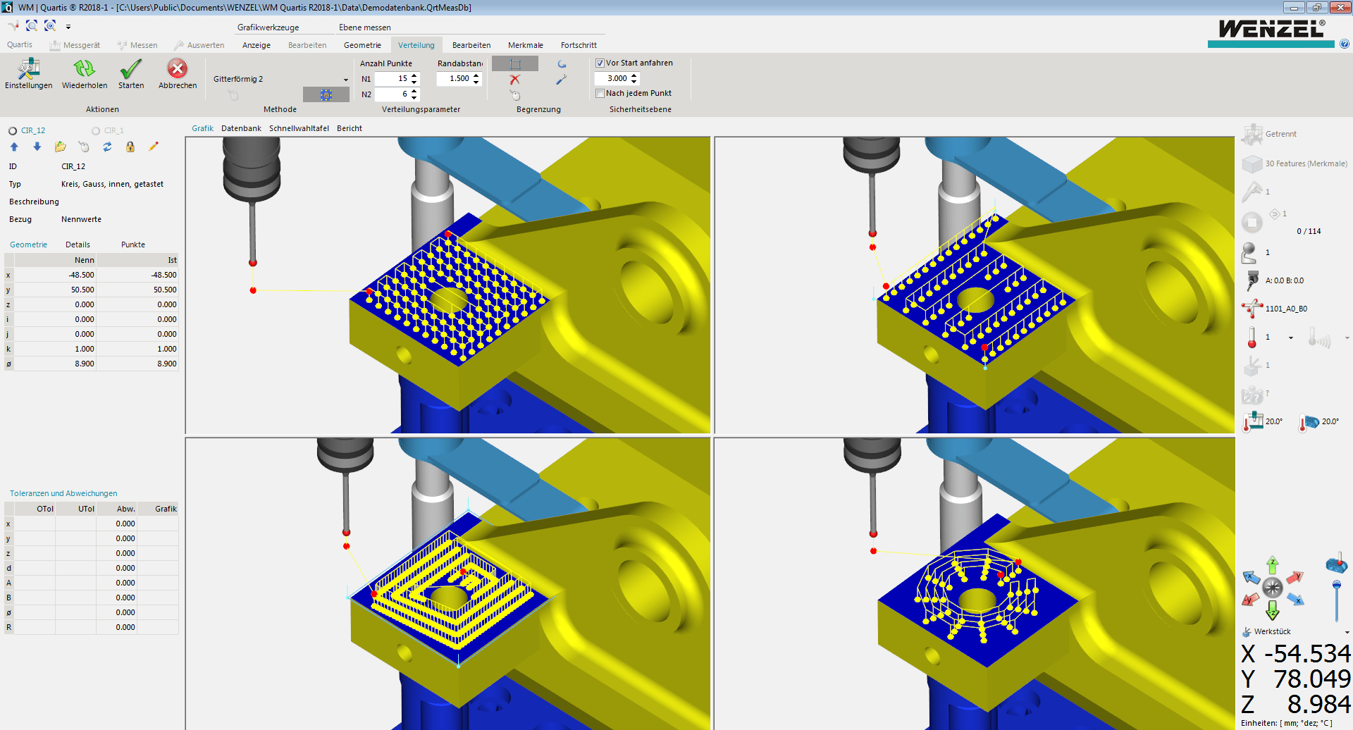Increase N1 points using the upper stepper arrow

[x=413, y=75]
